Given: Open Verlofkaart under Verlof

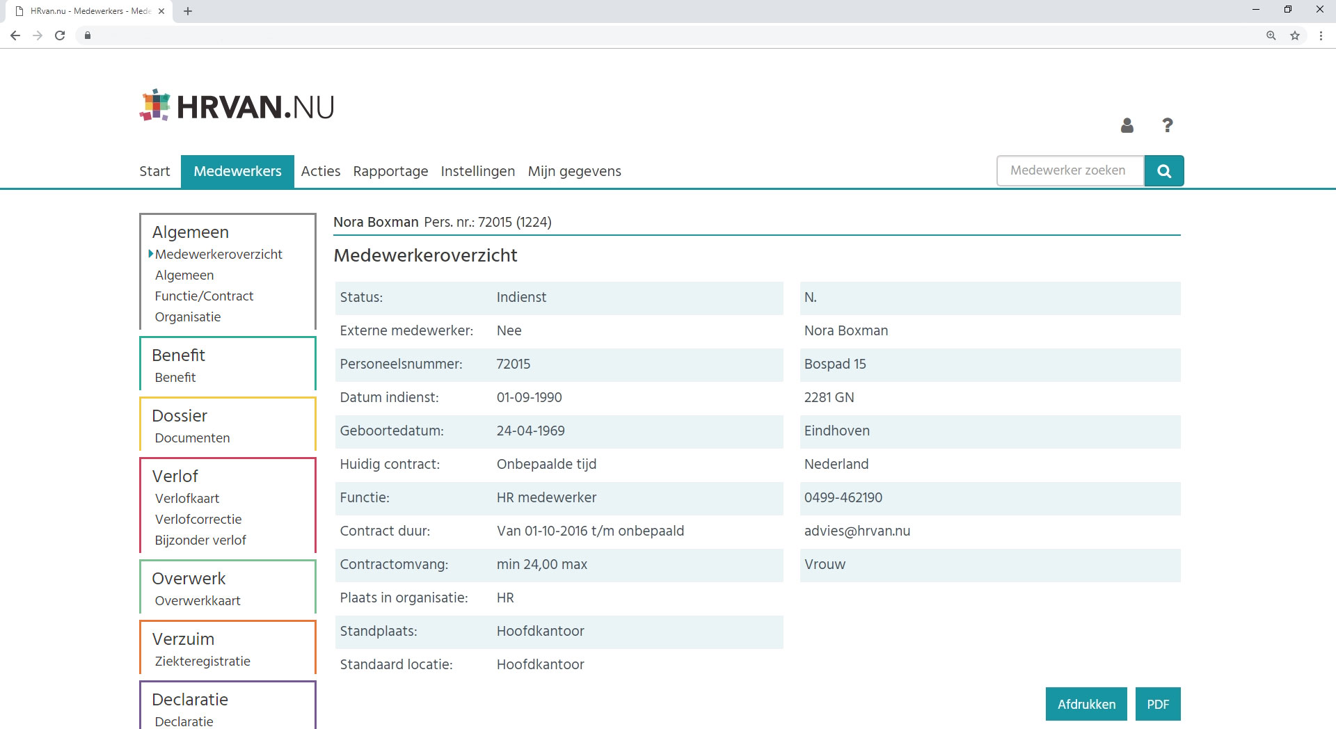Looking at the screenshot, I should [187, 499].
